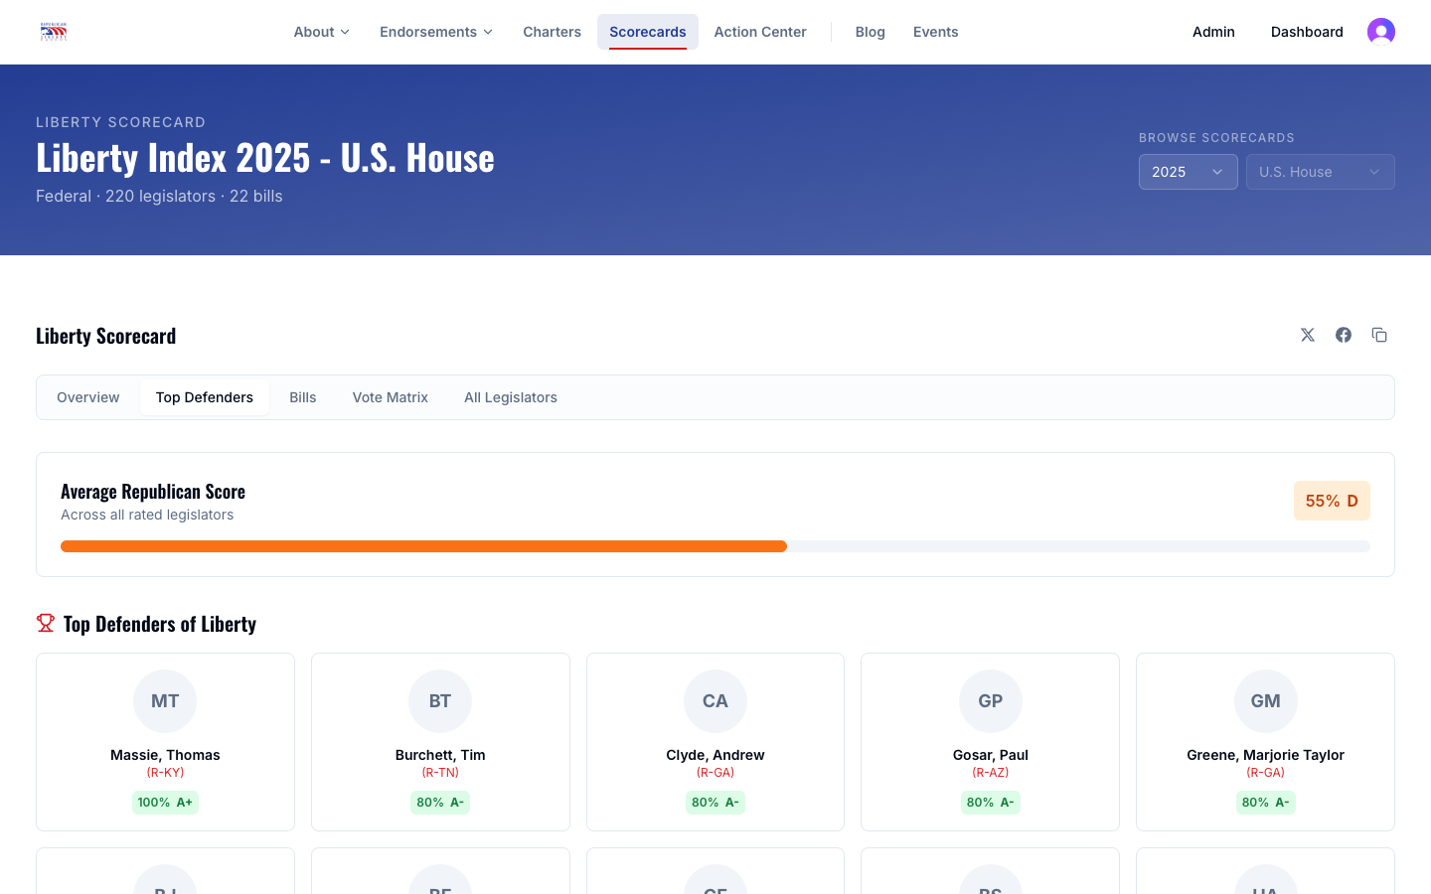Expand the About menu
Screen dimensions: 1431x894
tap(321, 32)
